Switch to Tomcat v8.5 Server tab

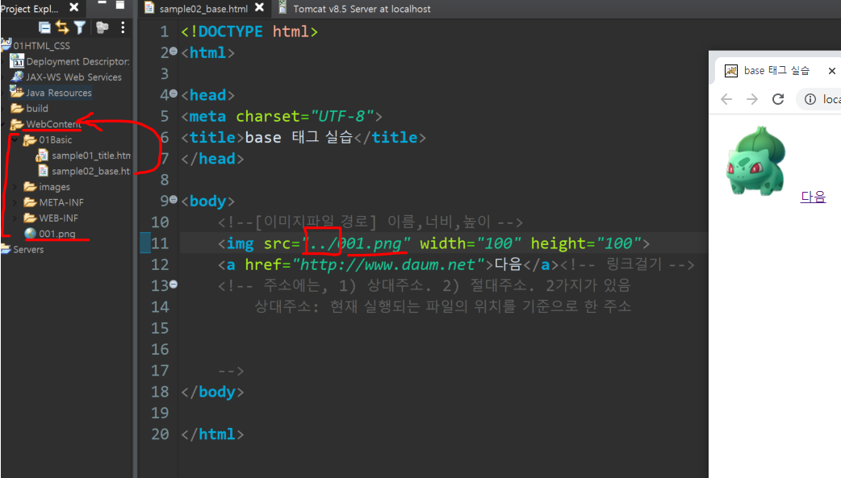pyautogui.click(x=362, y=9)
